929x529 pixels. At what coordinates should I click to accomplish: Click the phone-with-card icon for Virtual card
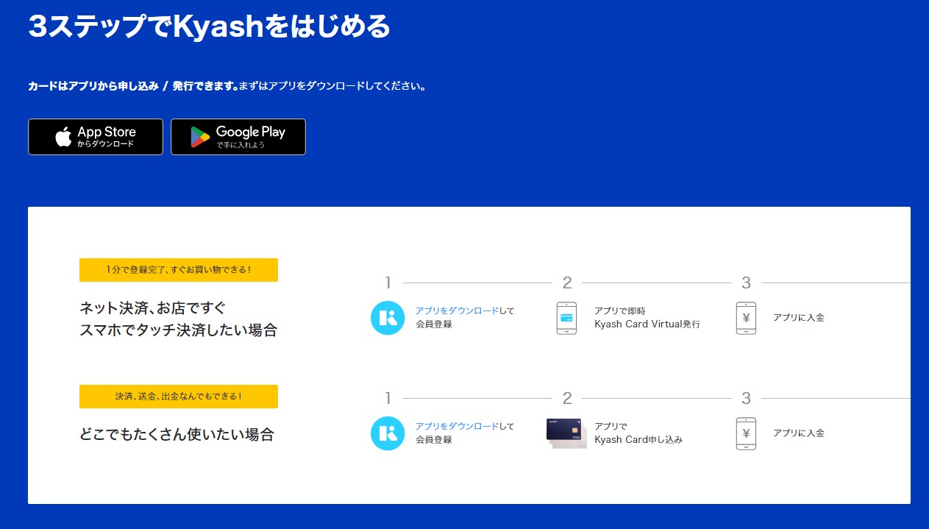point(566,318)
